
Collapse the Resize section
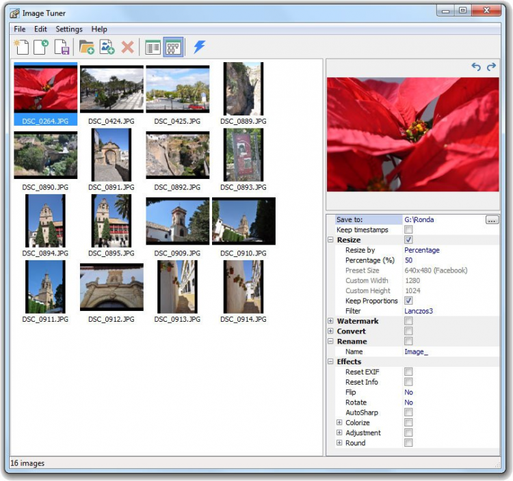click(x=330, y=240)
